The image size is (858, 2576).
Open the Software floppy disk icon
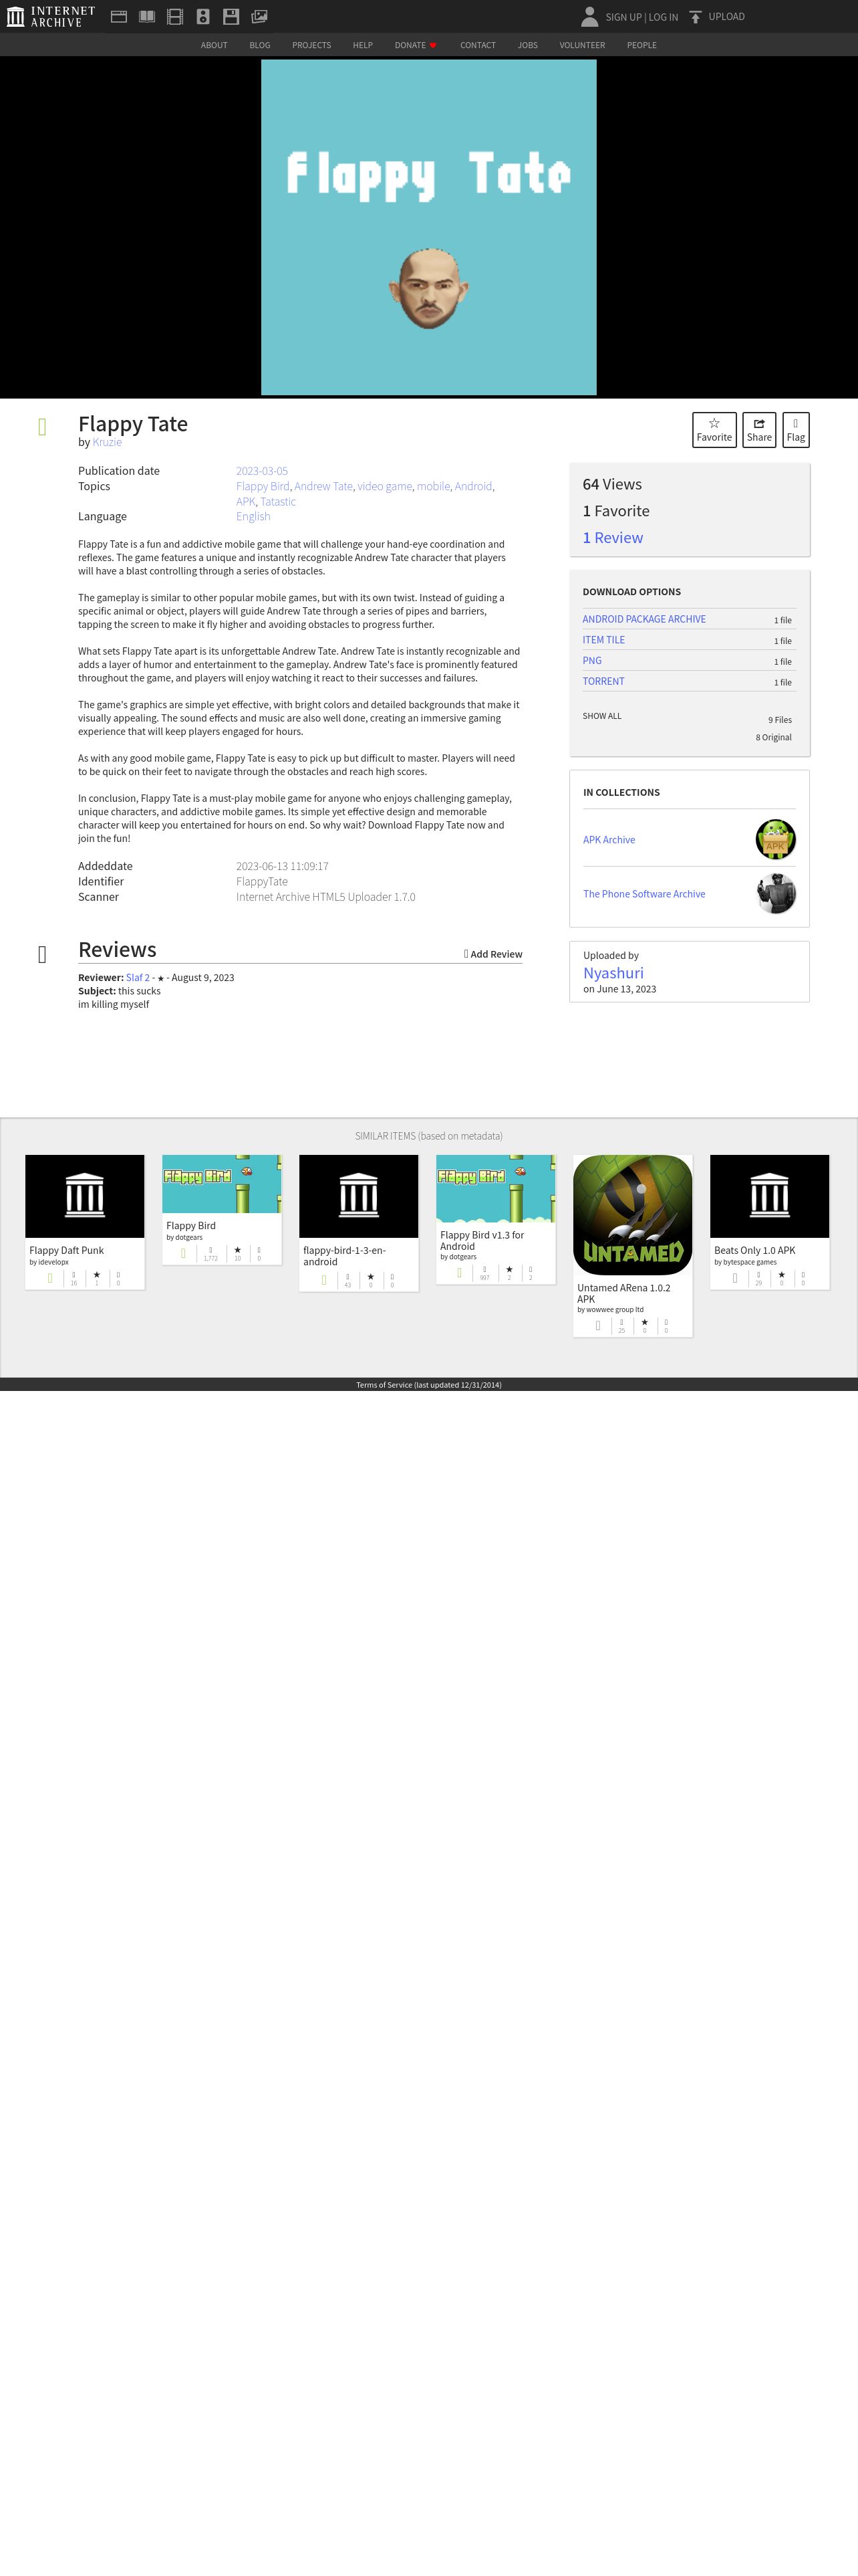point(231,16)
